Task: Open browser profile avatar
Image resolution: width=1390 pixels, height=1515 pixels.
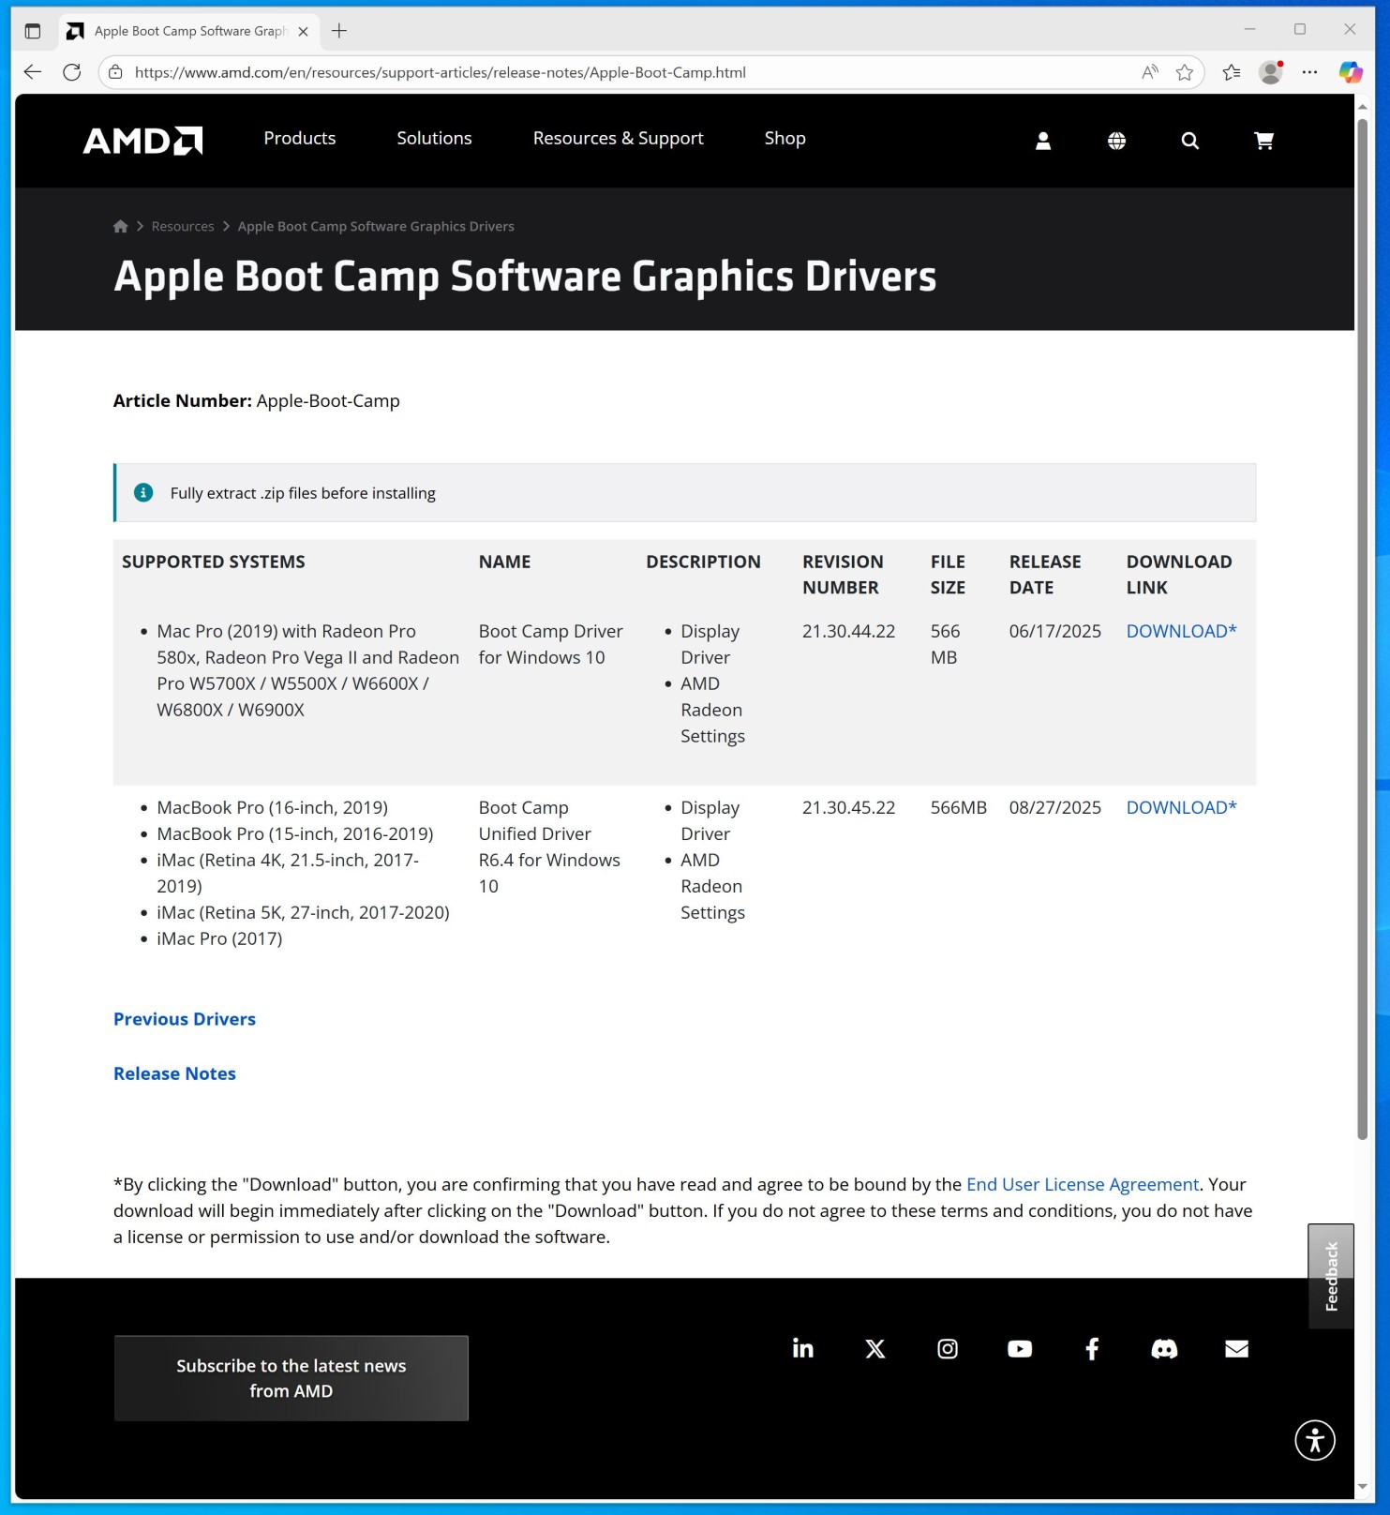Action: [x=1271, y=72]
